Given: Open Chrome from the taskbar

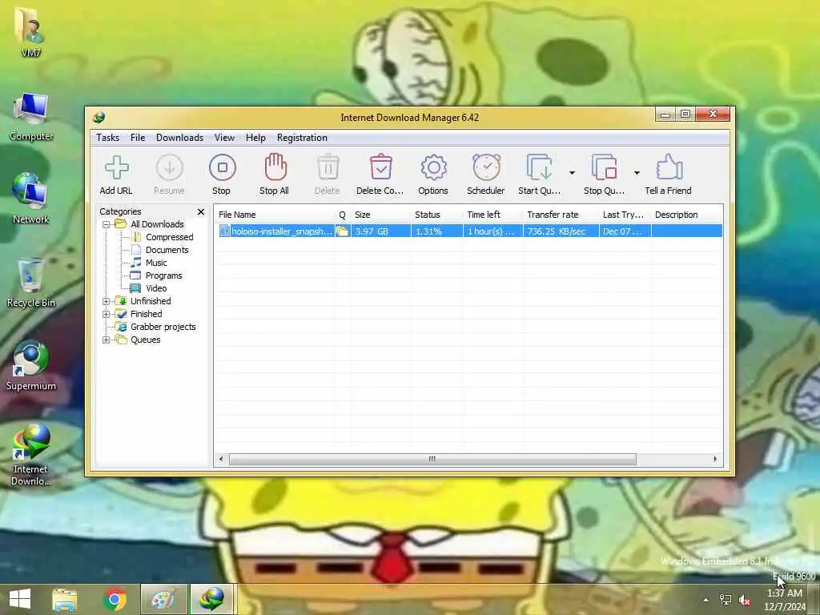Looking at the screenshot, I should click(115, 599).
